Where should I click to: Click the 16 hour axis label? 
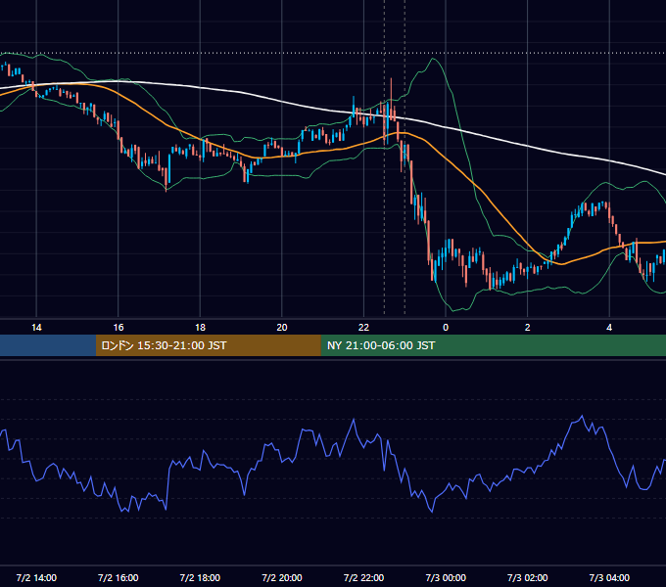tap(119, 328)
